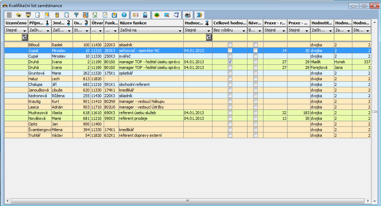Click the Název funkce filter input field
The height and width of the screenshot is (206, 381).
151,37
